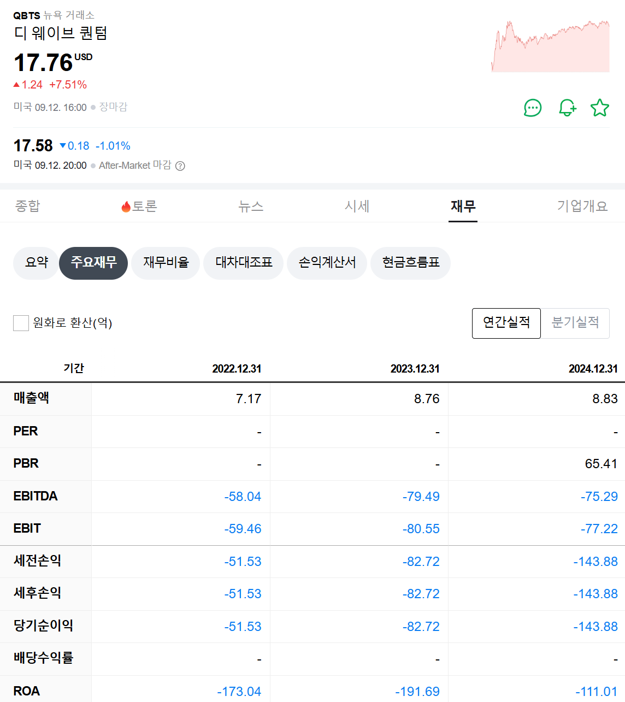The height and width of the screenshot is (702, 625).
Task: Click the flame icon on 토론 tab
Action: click(126, 207)
